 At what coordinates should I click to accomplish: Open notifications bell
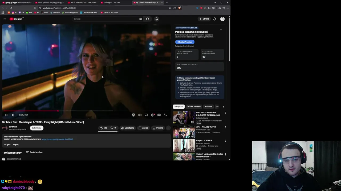tap(215, 19)
